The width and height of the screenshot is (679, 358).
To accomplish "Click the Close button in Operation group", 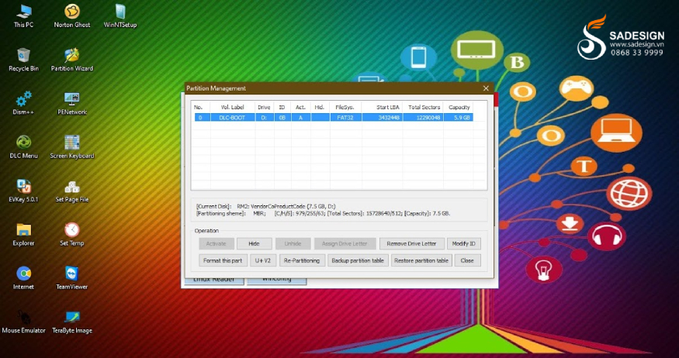I will 467,260.
